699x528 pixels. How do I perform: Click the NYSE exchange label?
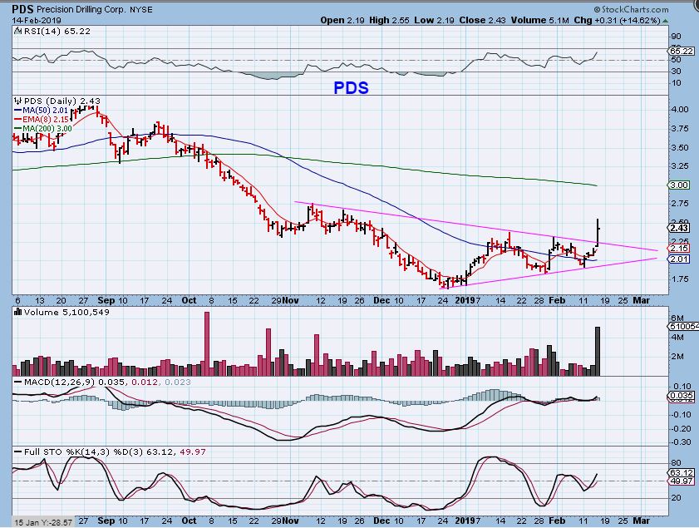pos(140,9)
